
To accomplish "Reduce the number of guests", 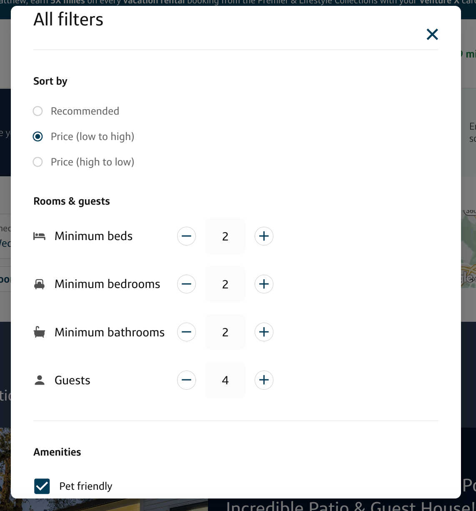I will [x=186, y=380].
